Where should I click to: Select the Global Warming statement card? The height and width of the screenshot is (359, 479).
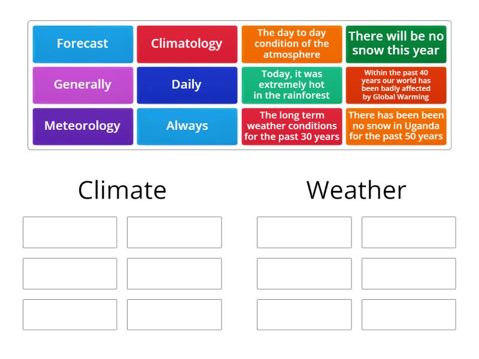click(x=396, y=84)
